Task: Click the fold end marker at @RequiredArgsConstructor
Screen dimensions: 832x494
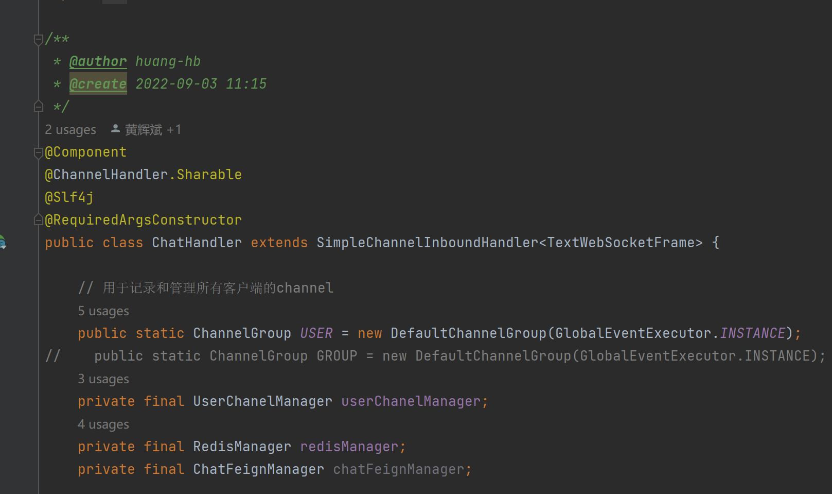Action: click(x=39, y=220)
